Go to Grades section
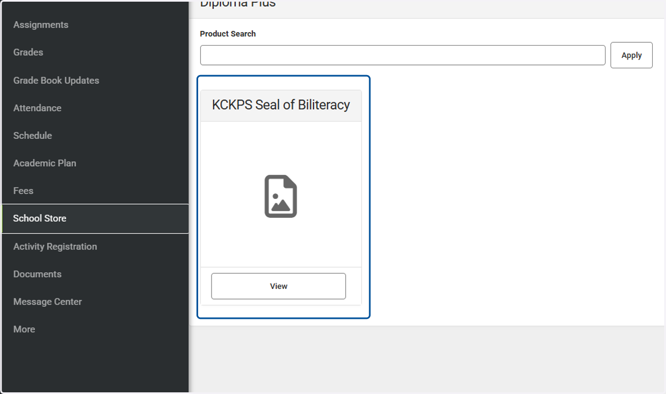Viewport: 666px width, 394px height. point(28,52)
